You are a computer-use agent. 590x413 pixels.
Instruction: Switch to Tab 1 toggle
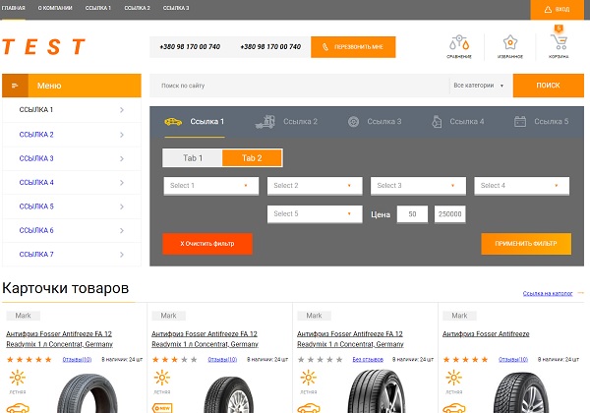(193, 158)
